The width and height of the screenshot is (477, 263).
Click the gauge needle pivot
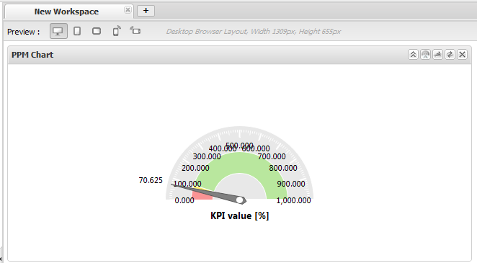[240, 200]
